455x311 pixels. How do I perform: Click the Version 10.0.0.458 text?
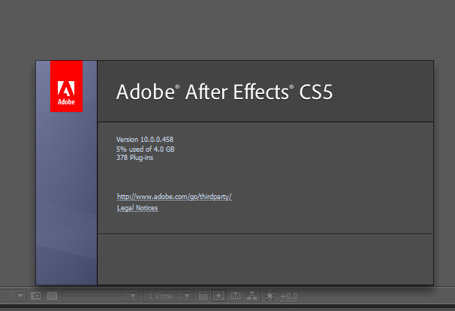[145, 140]
